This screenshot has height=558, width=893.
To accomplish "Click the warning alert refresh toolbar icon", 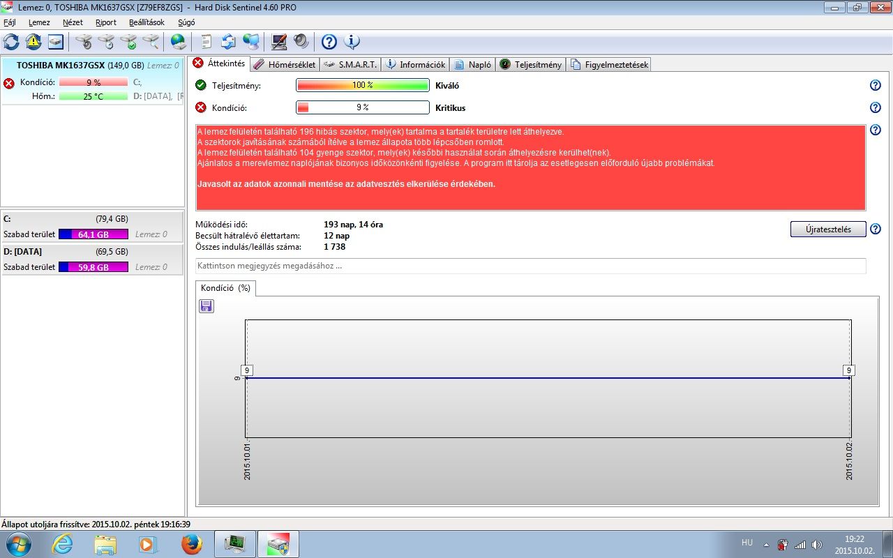I will pos(33,42).
